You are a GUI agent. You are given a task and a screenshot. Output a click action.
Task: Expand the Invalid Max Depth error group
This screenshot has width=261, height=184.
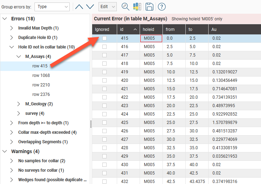pyautogui.click(x=12, y=28)
